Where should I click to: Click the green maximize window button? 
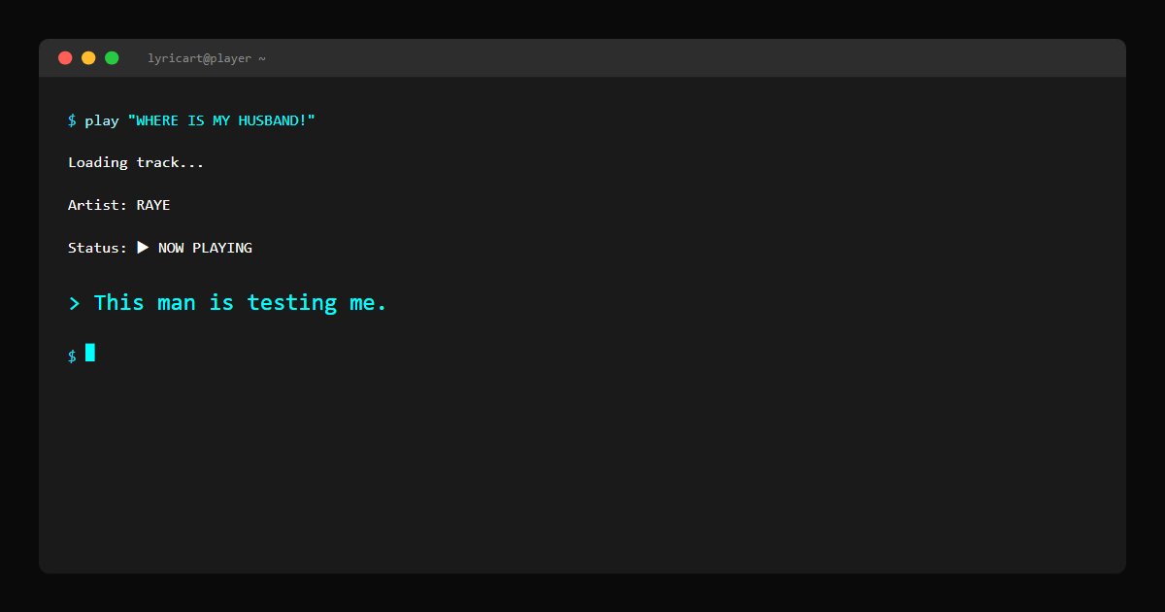(112, 58)
